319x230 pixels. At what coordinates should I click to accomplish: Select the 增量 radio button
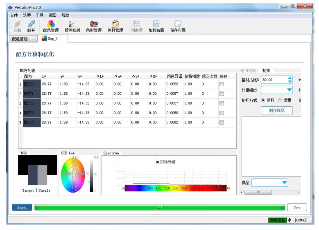[x=280, y=100]
